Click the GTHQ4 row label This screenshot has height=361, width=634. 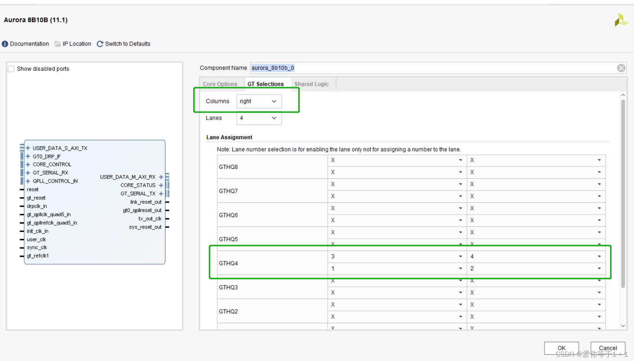[x=228, y=263]
